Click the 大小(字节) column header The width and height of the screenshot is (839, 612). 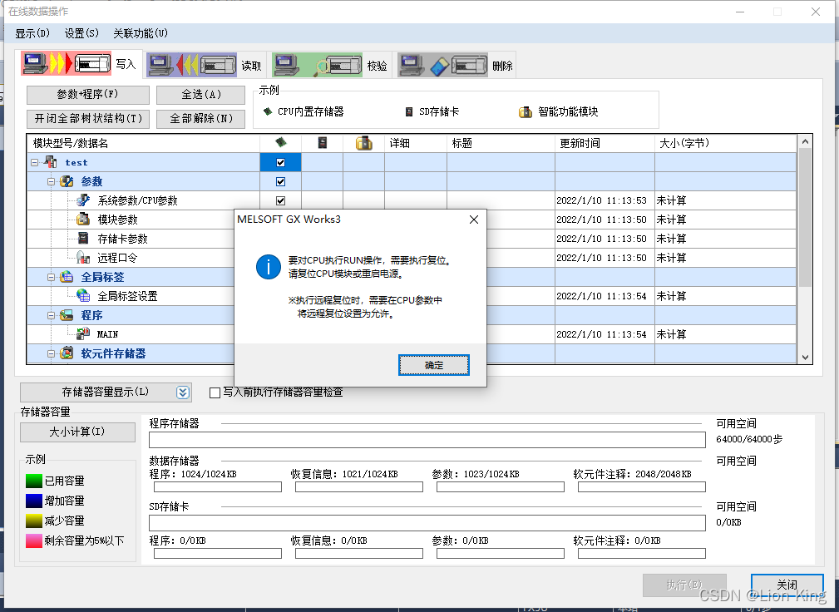click(726, 143)
